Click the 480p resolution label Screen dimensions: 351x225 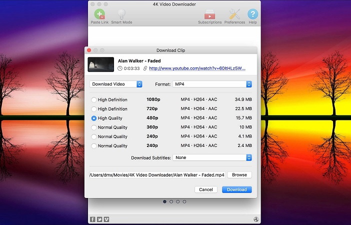(x=152, y=118)
